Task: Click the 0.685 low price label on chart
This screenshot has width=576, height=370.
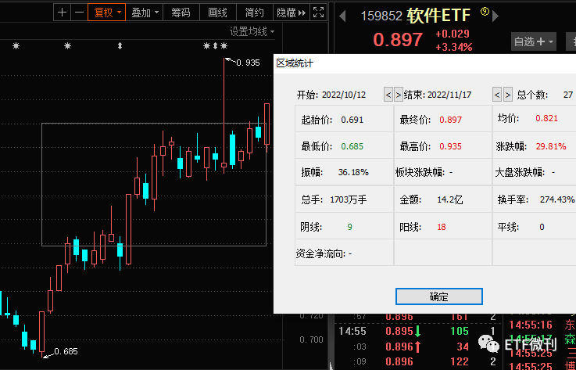Action: pos(66,351)
